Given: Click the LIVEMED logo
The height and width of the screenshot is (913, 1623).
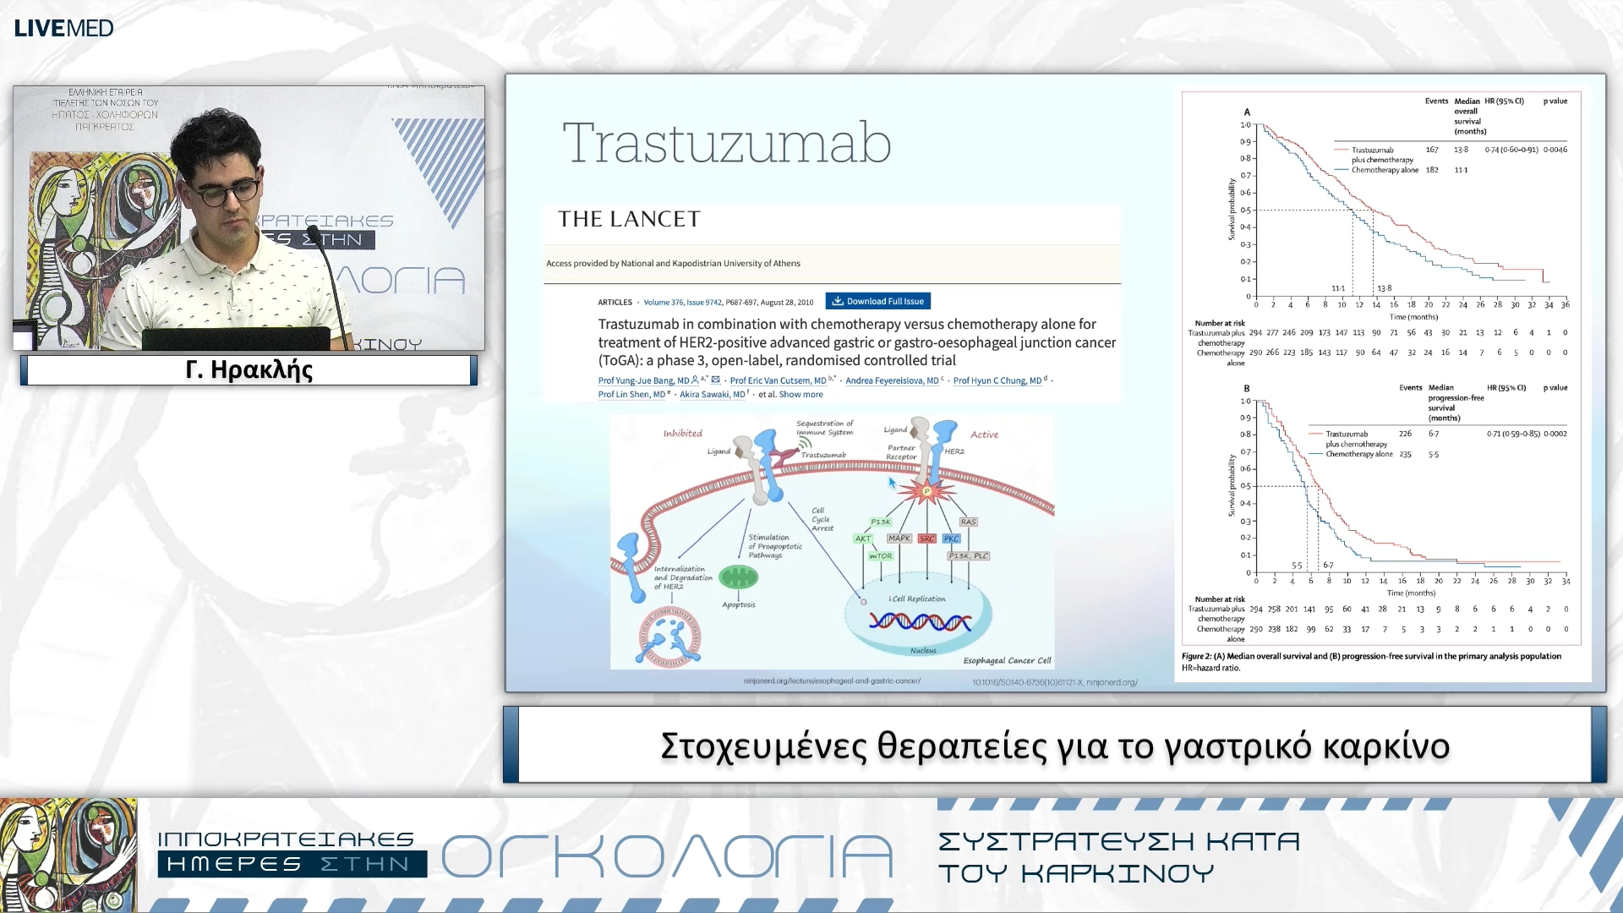Looking at the screenshot, I should click(64, 28).
